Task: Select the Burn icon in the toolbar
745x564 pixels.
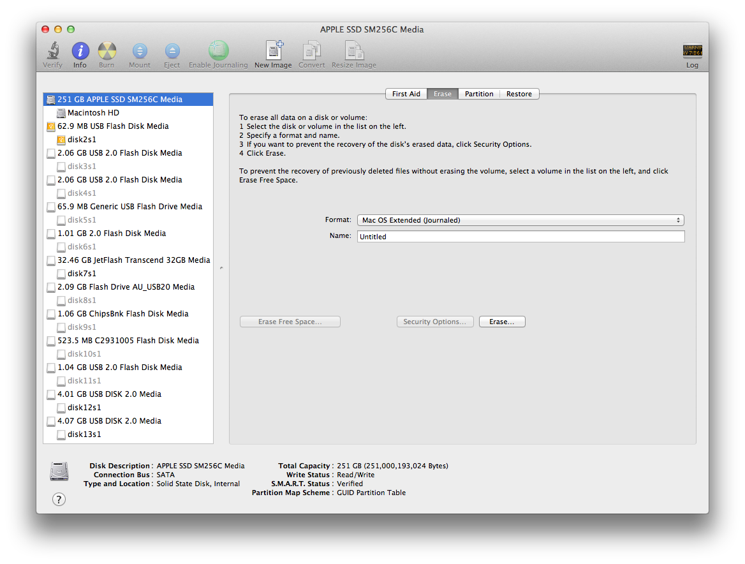Action: coord(107,51)
